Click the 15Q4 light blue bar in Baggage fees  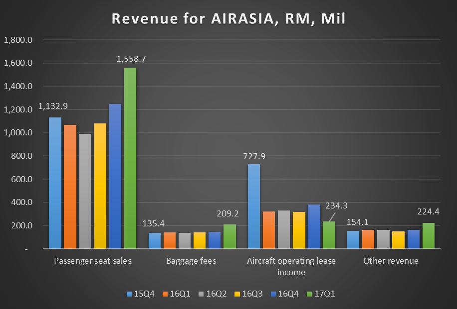[155, 241]
